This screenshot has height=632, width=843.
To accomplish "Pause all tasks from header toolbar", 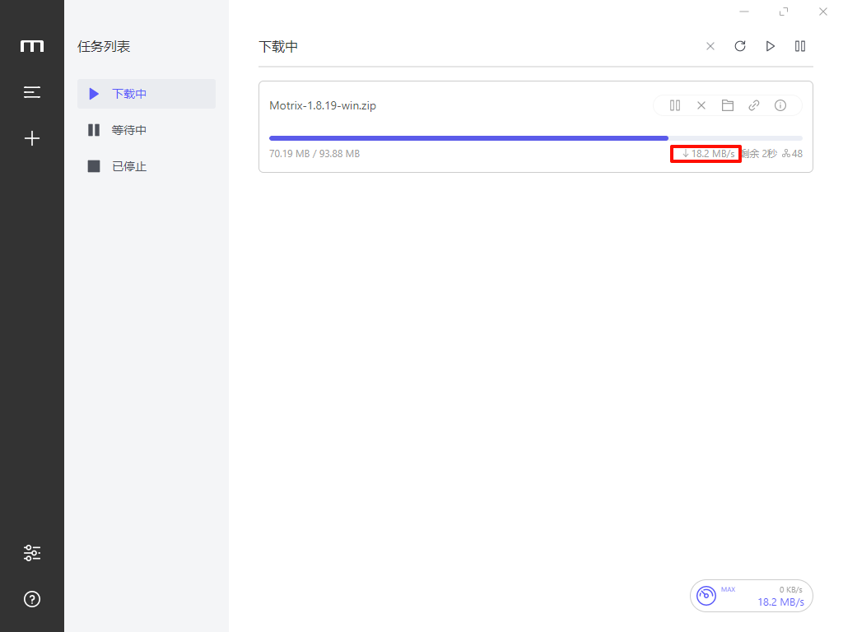I will tap(800, 46).
